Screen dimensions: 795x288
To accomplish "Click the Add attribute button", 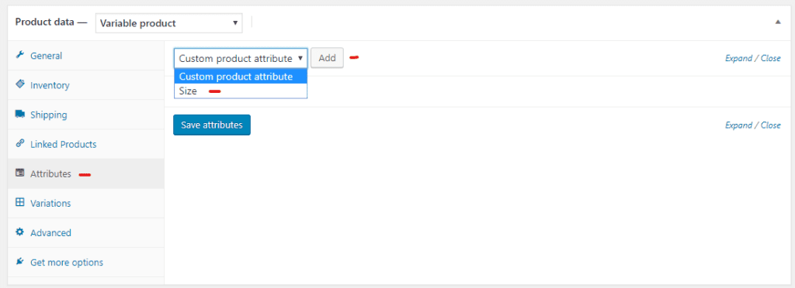I will pyautogui.click(x=327, y=58).
